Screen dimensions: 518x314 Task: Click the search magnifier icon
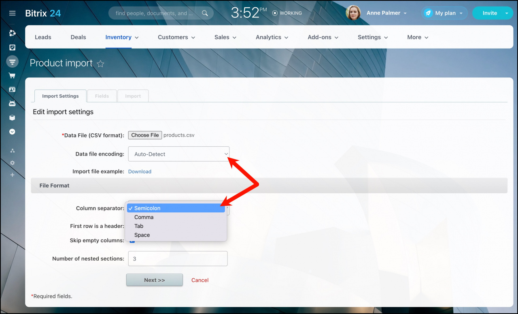205,13
